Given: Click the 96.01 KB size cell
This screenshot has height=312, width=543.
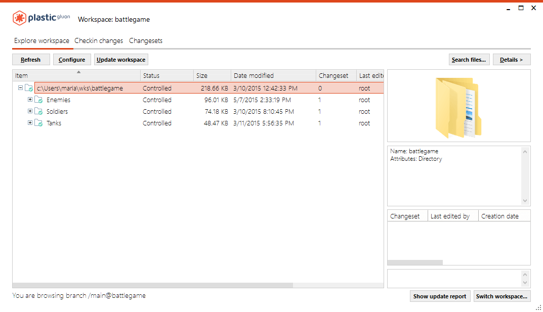Looking at the screenshot, I should click(216, 100).
